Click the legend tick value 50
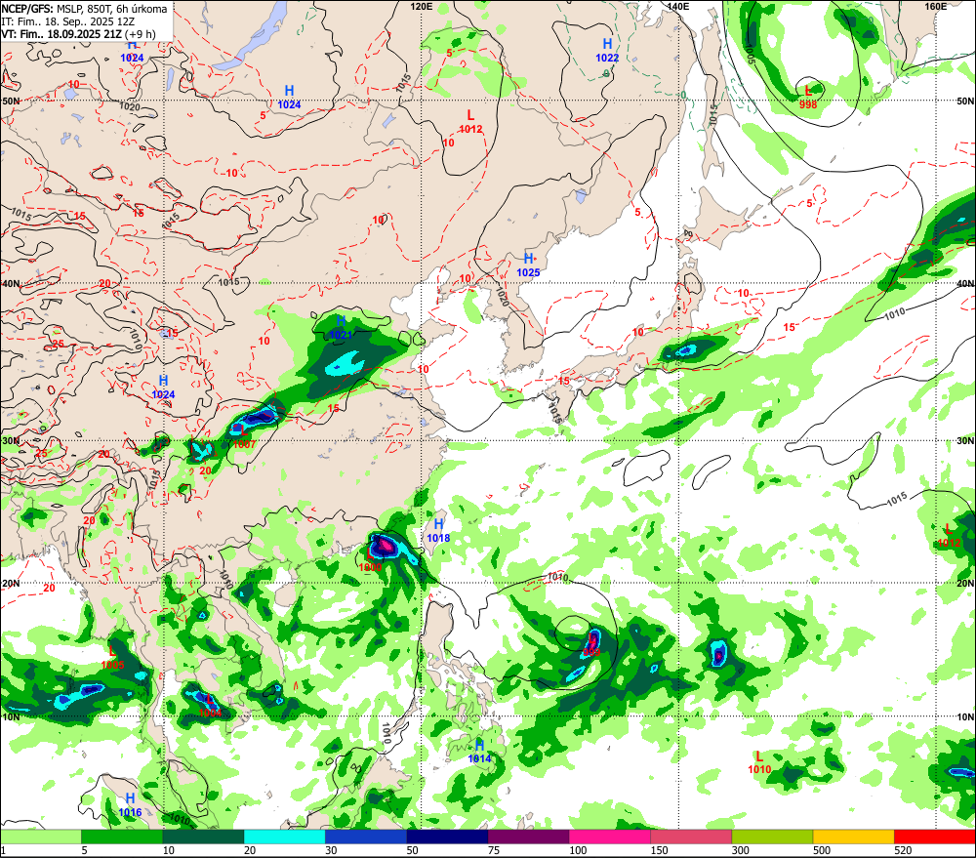 click(413, 850)
